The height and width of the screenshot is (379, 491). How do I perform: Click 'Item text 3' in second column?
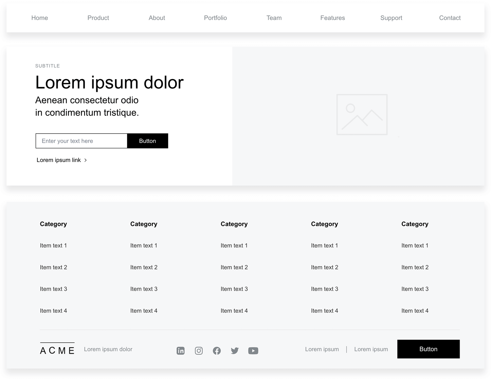(144, 289)
